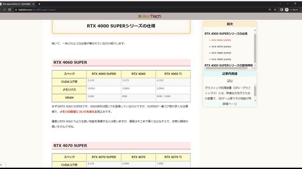Click the glossary scrollbar down arrow
Screen dimensions: 302x169
coord(255,100)
